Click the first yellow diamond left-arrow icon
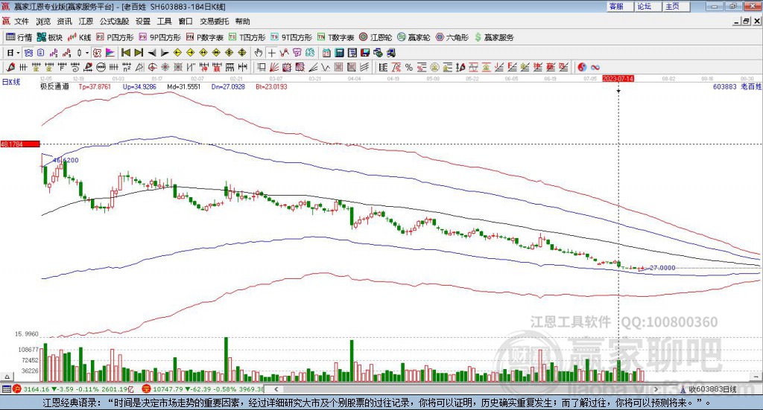Image resolution: width=763 pixels, height=410 pixels. pos(177,53)
